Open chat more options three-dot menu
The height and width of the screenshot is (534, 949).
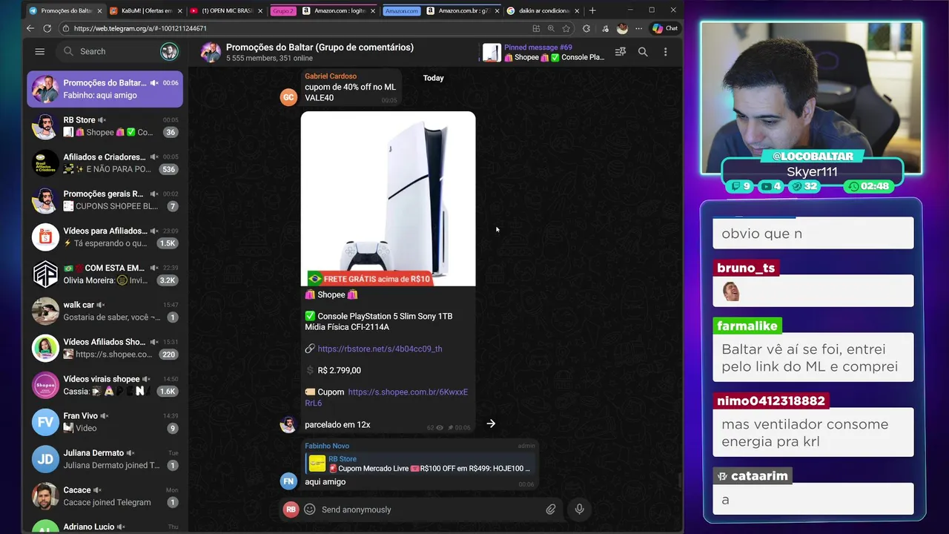[665, 52]
